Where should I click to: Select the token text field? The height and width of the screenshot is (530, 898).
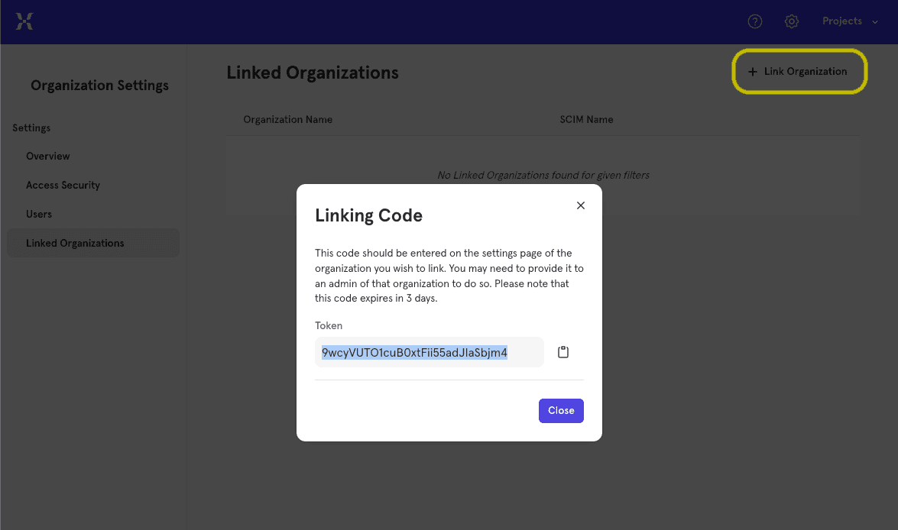(430, 351)
